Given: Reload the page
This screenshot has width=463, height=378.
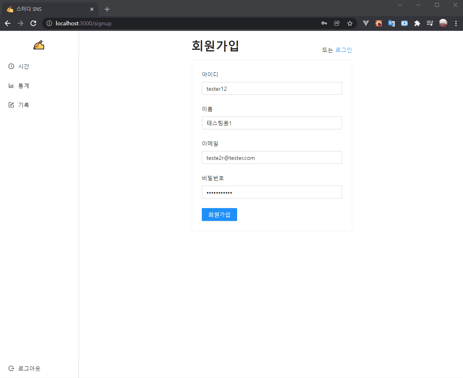Looking at the screenshot, I should pyautogui.click(x=33, y=23).
